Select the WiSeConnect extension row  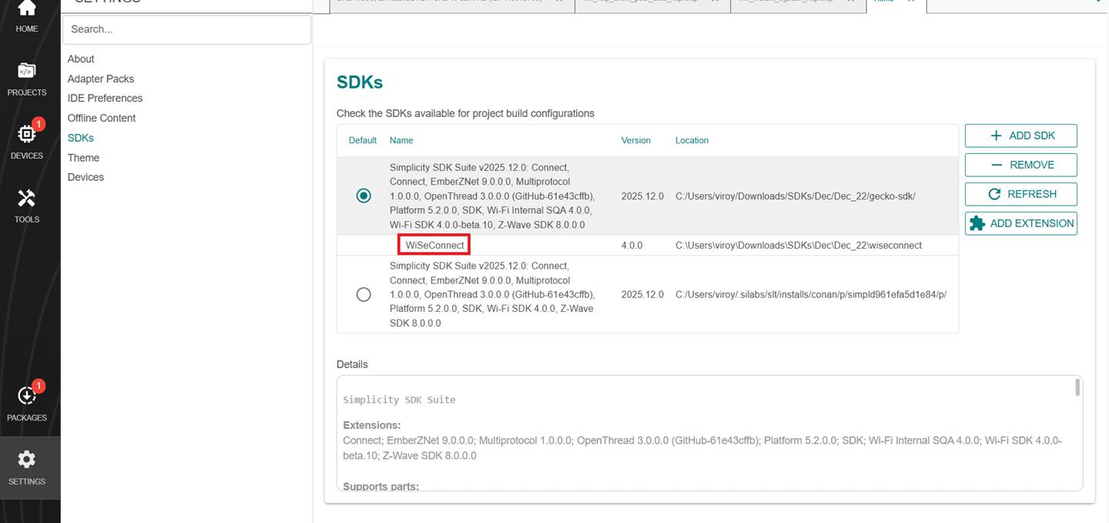pyautogui.click(x=435, y=245)
